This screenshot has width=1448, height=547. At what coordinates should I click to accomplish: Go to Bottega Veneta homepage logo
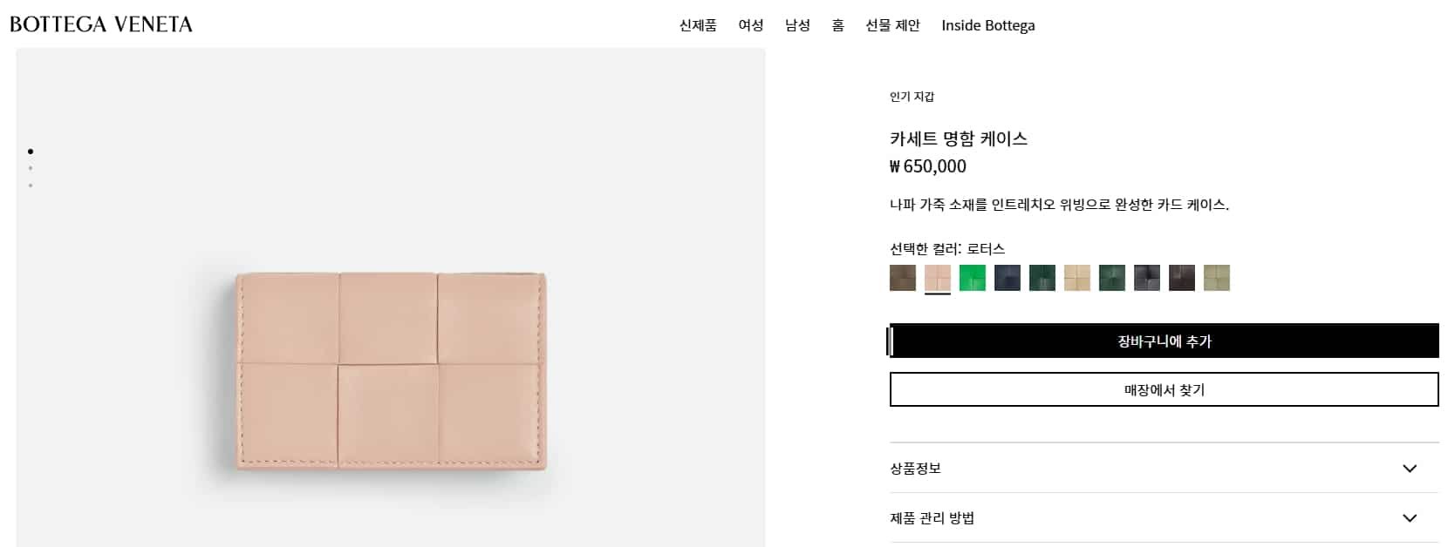click(101, 24)
